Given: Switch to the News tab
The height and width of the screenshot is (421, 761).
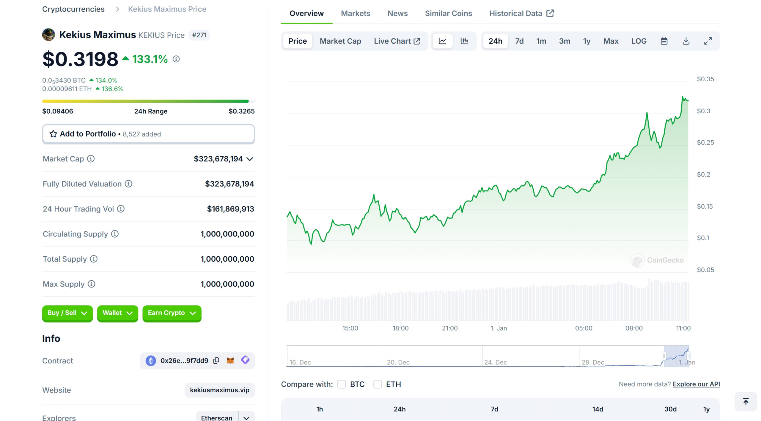Looking at the screenshot, I should [397, 13].
